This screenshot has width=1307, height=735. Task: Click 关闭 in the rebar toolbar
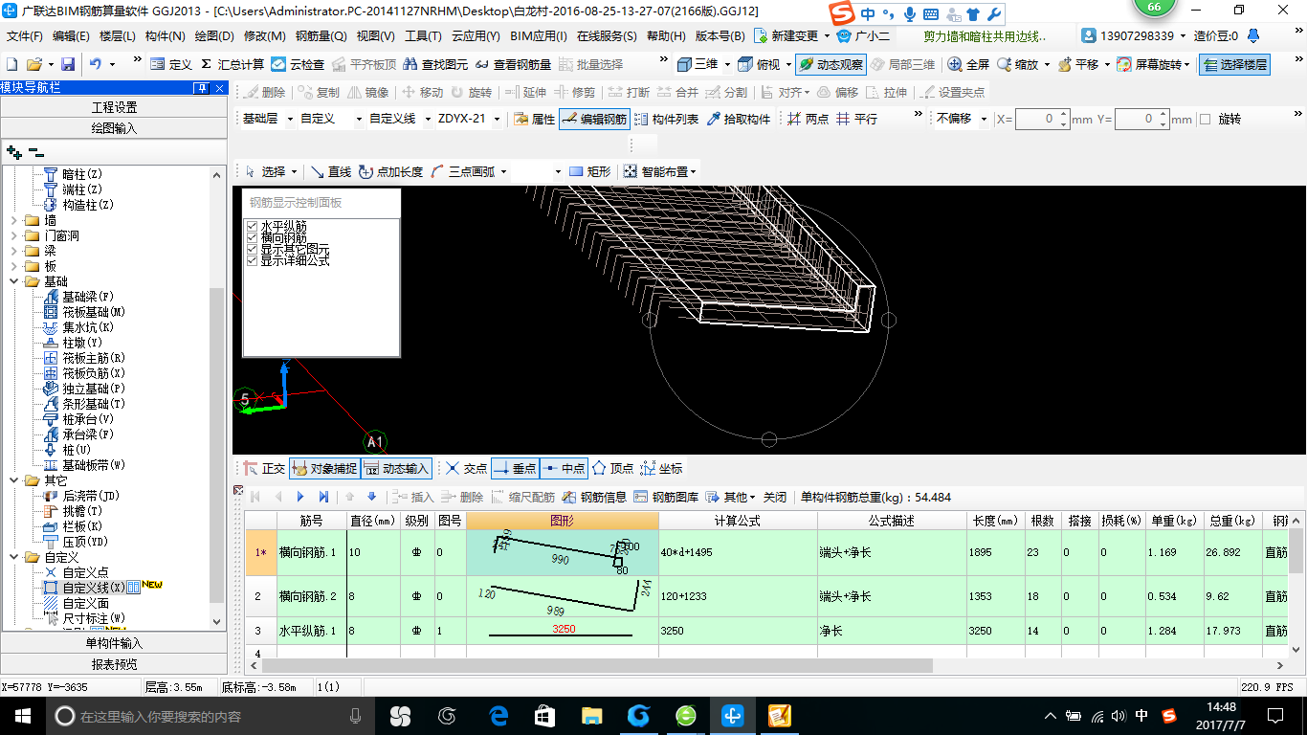(x=774, y=497)
